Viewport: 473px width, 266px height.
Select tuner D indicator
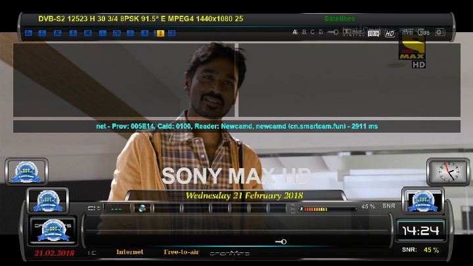point(321,32)
